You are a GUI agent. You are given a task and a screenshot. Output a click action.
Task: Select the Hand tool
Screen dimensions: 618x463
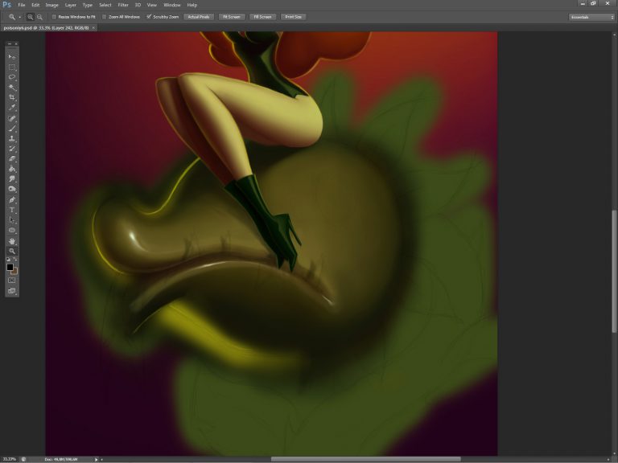(12, 241)
